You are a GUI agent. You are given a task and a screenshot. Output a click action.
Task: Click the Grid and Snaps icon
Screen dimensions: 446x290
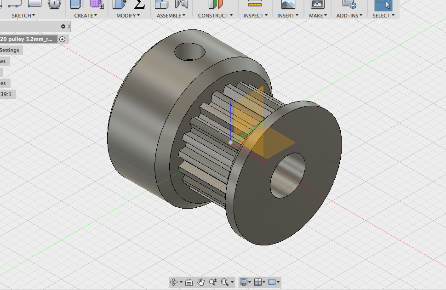[258, 282]
